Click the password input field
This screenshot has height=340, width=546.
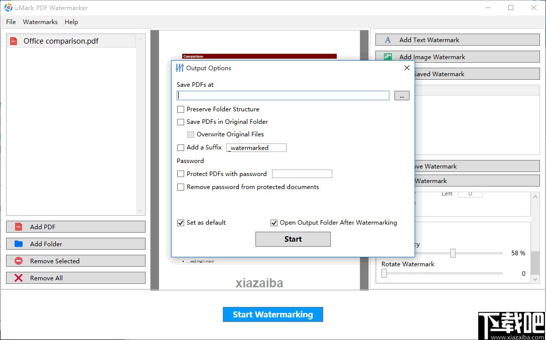click(x=302, y=174)
